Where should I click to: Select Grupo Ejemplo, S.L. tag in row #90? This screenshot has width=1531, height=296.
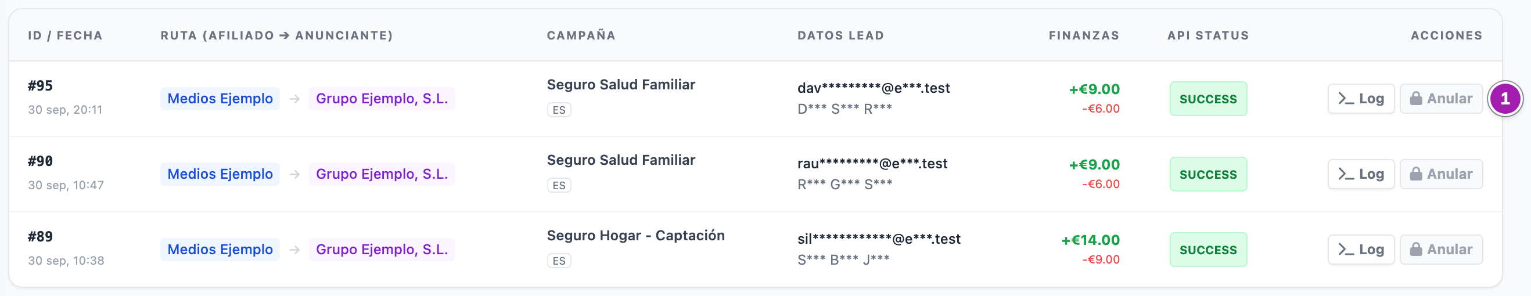382,174
